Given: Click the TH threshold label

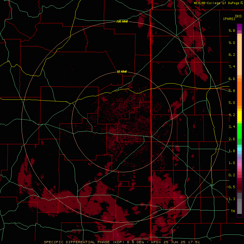Looking at the screenshot, I should (x=233, y=211).
